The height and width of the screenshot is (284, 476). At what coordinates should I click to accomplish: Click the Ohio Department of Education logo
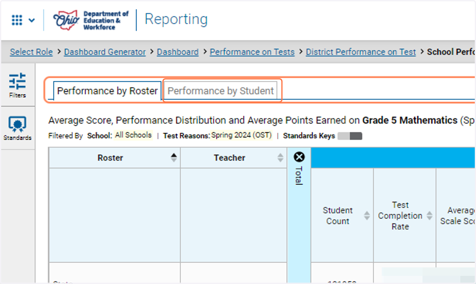tap(91, 20)
